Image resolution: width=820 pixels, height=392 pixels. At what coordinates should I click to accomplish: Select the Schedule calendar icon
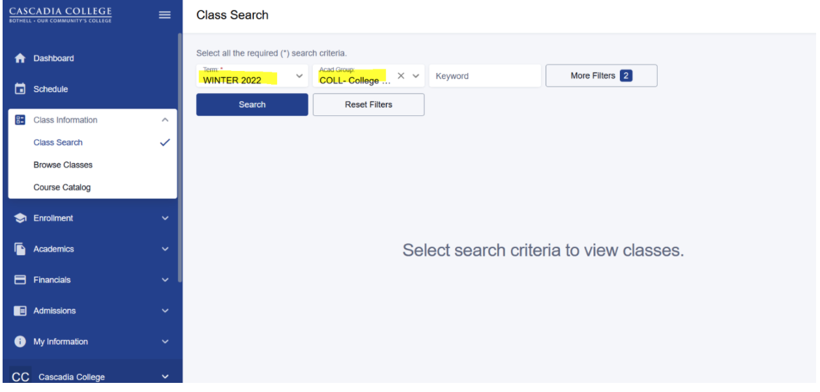tap(18, 89)
